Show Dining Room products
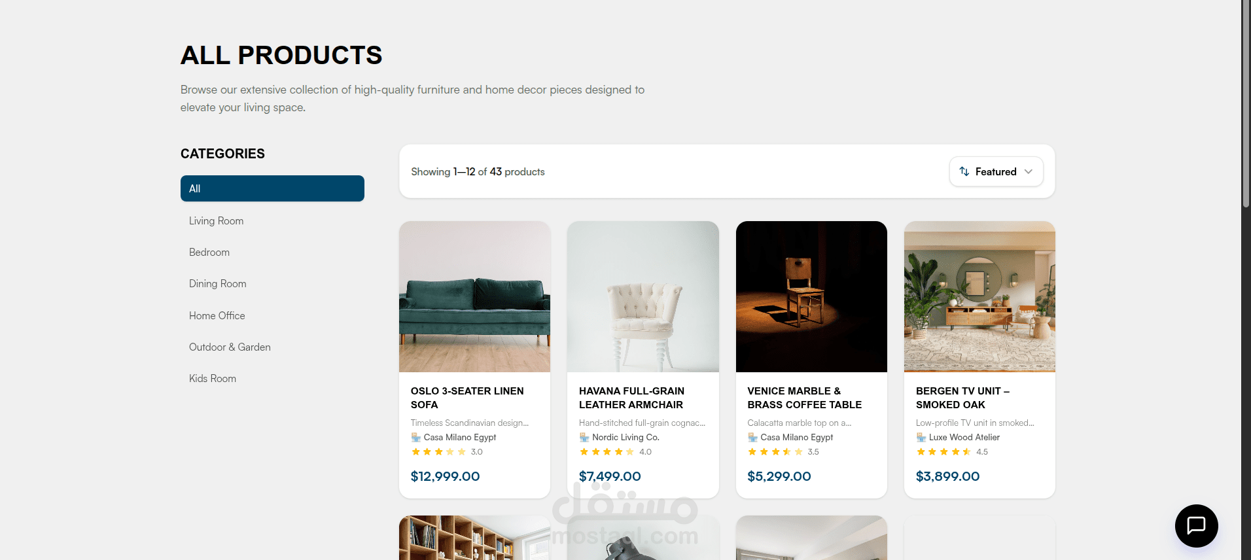The width and height of the screenshot is (1251, 560). [218, 284]
